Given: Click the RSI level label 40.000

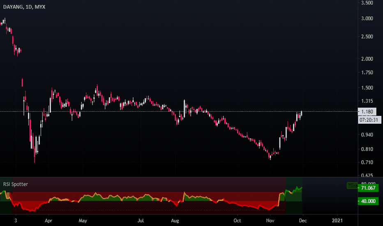Looking at the screenshot, I should tap(368, 201).
